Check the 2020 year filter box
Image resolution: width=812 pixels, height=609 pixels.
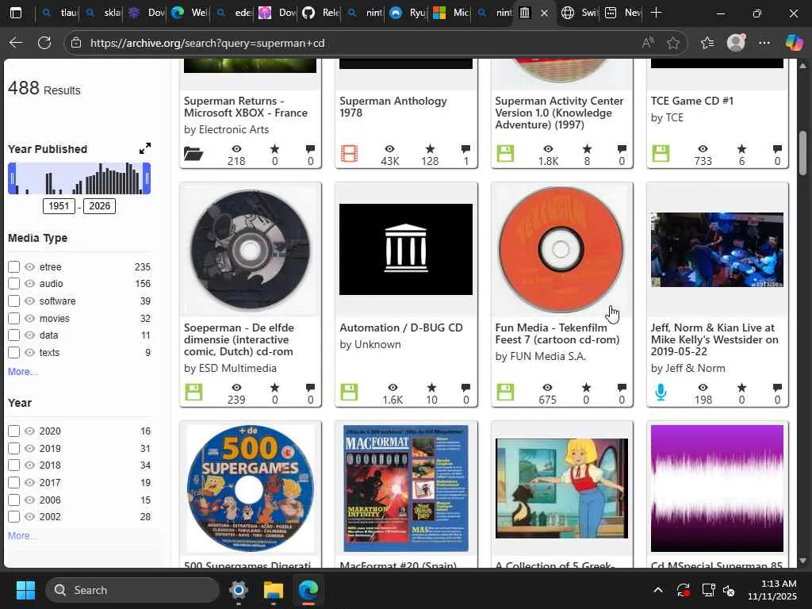pyautogui.click(x=14, y=431)
